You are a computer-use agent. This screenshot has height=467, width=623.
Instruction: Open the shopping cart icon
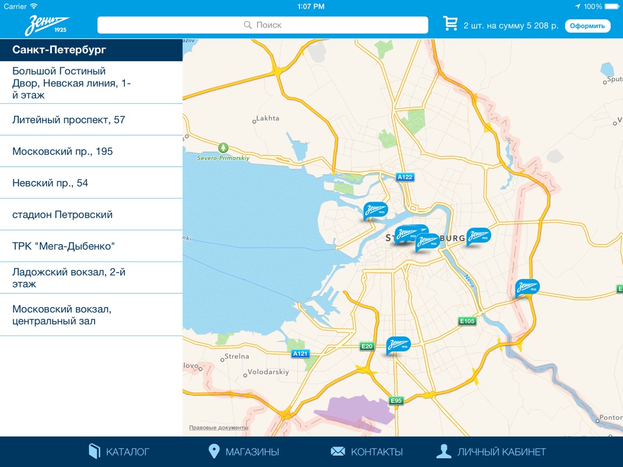(451, 24)
